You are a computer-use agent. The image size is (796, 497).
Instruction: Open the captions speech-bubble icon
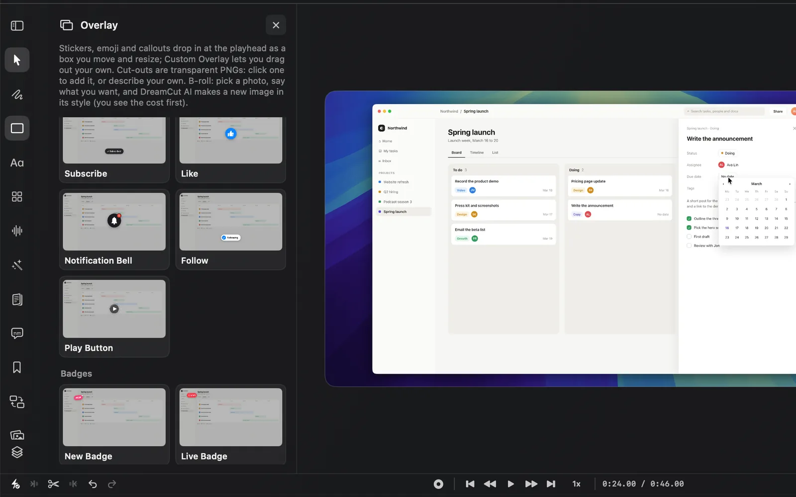(17, 333)
